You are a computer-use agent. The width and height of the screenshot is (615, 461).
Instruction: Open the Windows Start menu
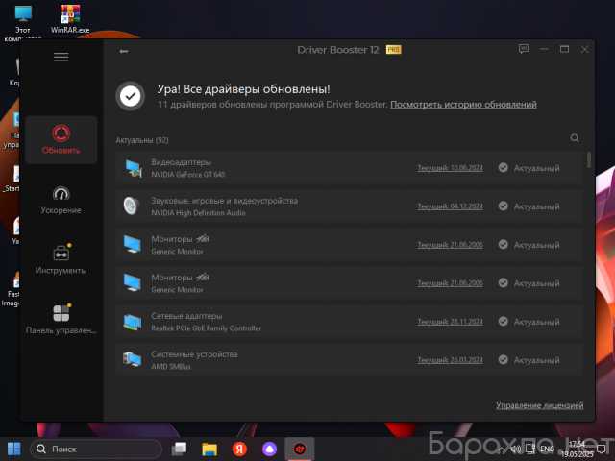[x=14, y=449]
